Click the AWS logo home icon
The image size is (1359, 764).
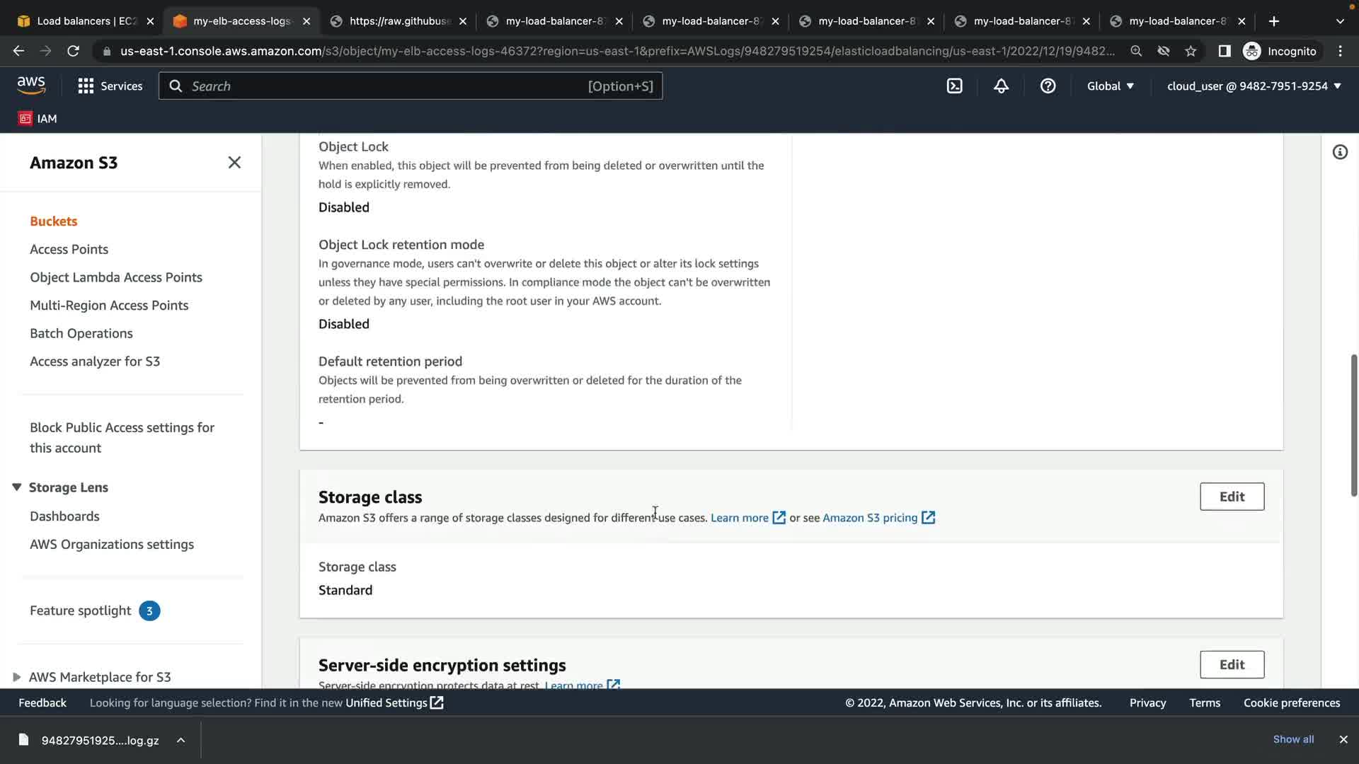pos(31,86)
